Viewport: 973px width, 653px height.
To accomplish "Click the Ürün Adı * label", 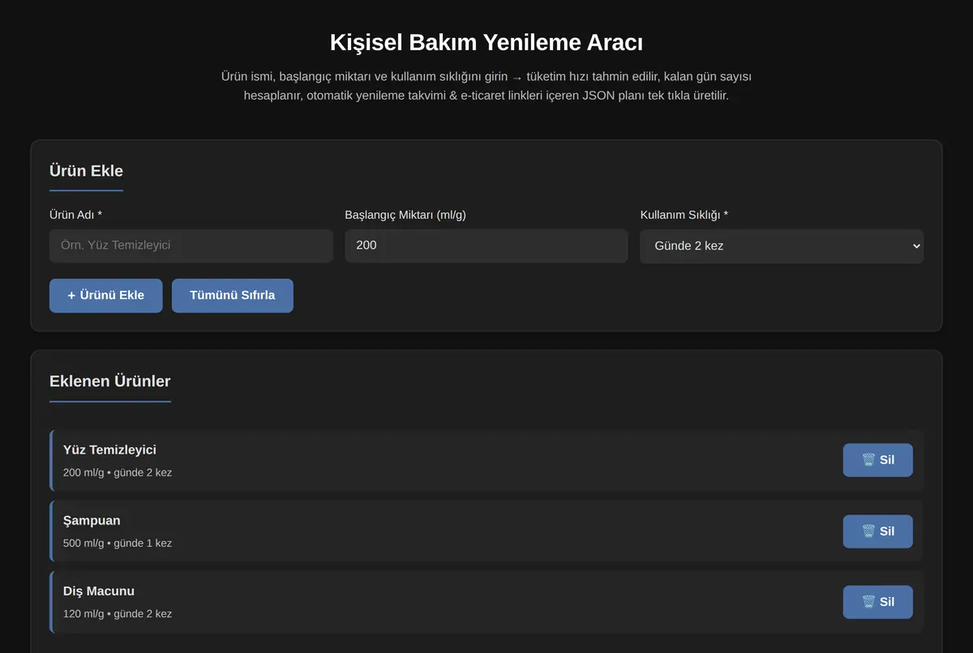I will 75,215.
